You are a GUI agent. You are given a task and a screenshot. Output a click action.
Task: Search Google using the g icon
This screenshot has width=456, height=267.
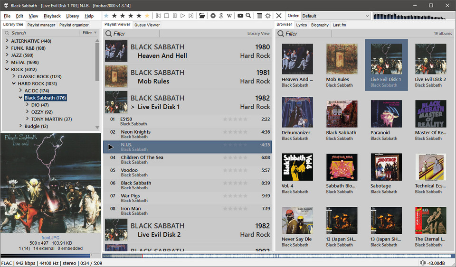point(221,16)
